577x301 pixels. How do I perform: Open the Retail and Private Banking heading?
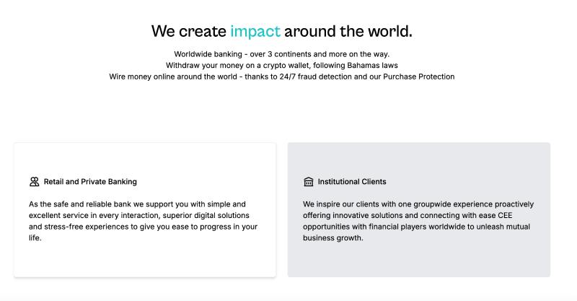pos(90,182)
